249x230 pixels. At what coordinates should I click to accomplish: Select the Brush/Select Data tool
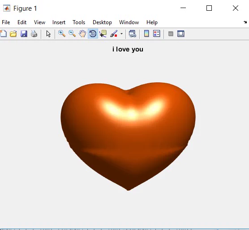(114, 34)
